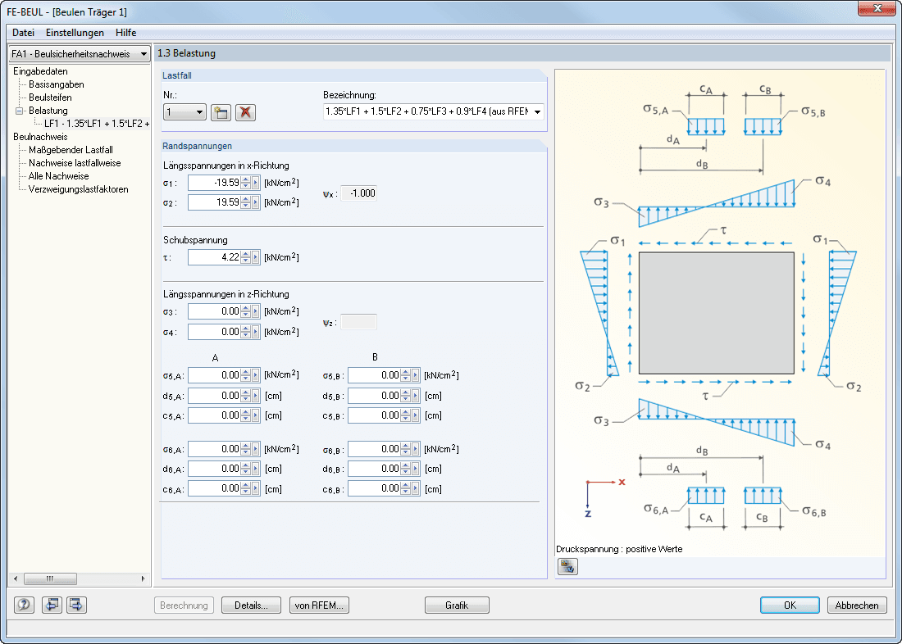
Task: Click graphic settings icon under diagram
Action: pyautogui.click(x=567, y=566)
